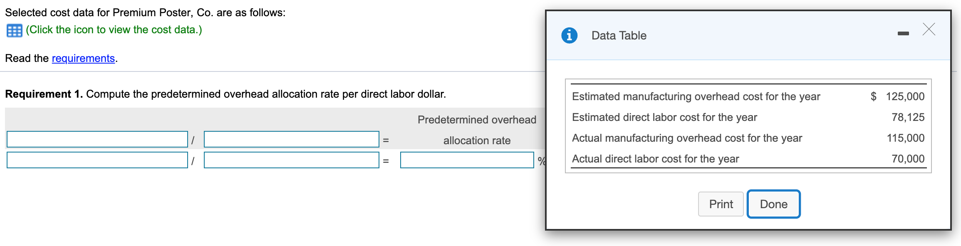Click the first numerator input field
961x246 pixels.
[97, 139]
